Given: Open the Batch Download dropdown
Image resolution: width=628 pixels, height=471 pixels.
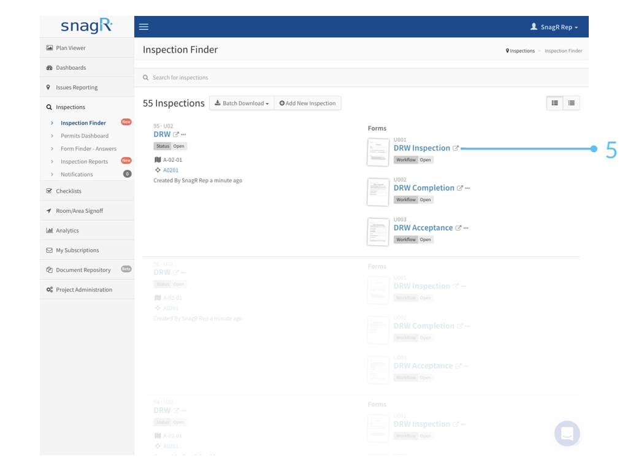Looking at the screenshot, I should tap(242, 103).
